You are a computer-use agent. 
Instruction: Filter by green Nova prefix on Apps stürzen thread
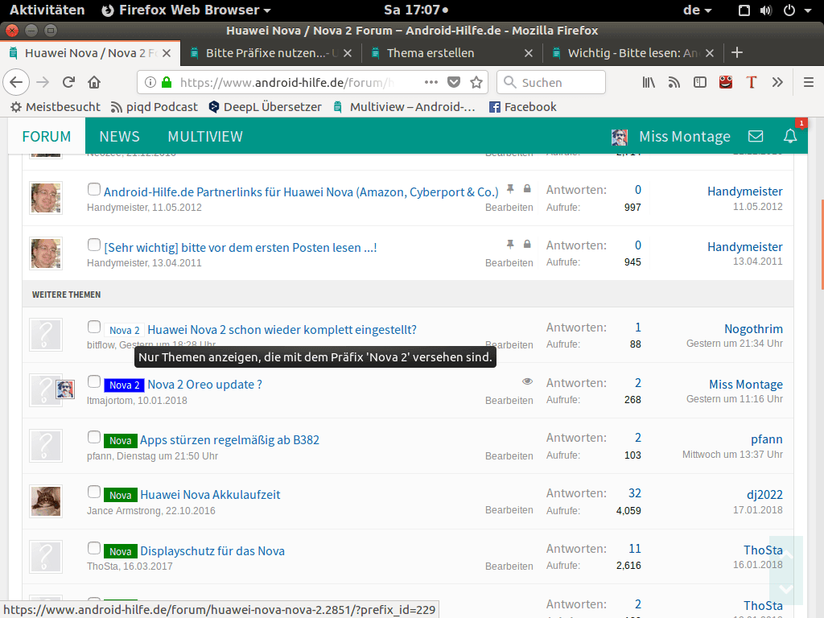(x=121, y=440)
